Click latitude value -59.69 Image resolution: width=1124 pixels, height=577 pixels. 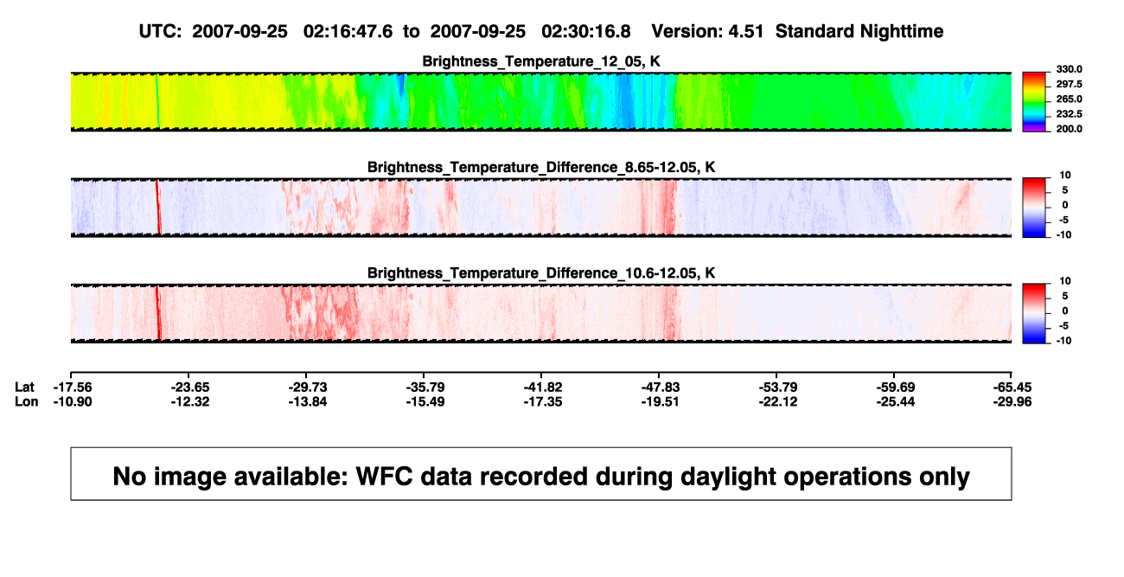pos(895,386)
